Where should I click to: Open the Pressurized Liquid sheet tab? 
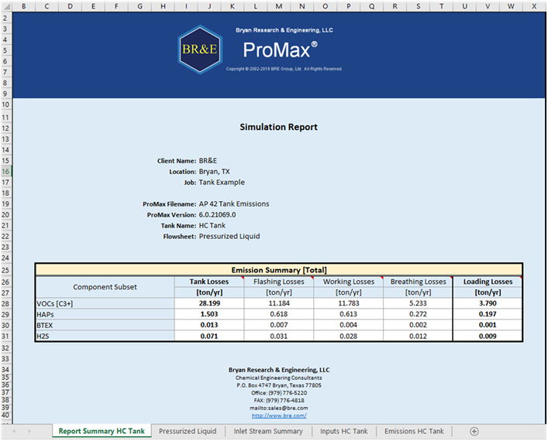[188, 431]
